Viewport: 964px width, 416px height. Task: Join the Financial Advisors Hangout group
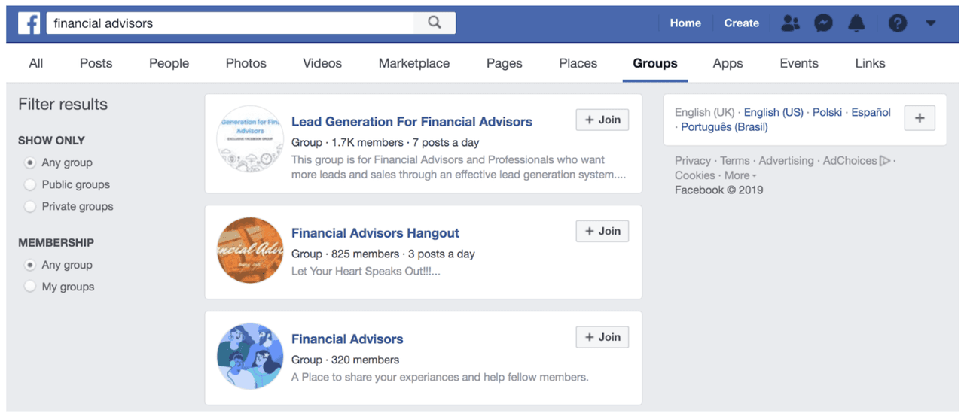(602, 231)
